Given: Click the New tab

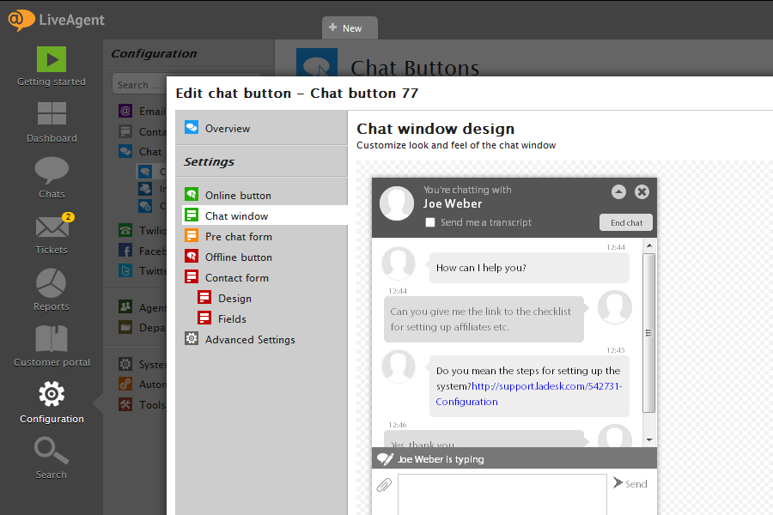Looking at the screenshot, I should tap(350, 28).
